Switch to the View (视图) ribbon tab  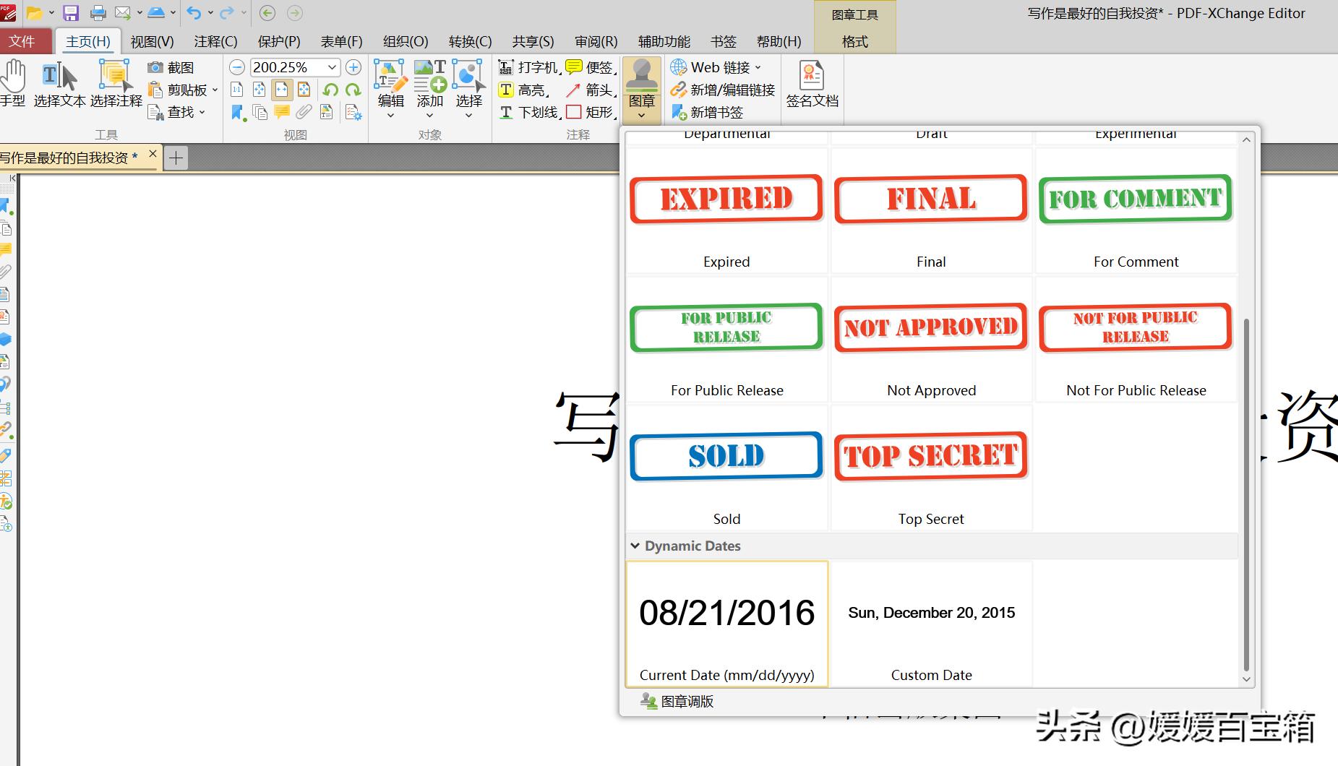152,42
